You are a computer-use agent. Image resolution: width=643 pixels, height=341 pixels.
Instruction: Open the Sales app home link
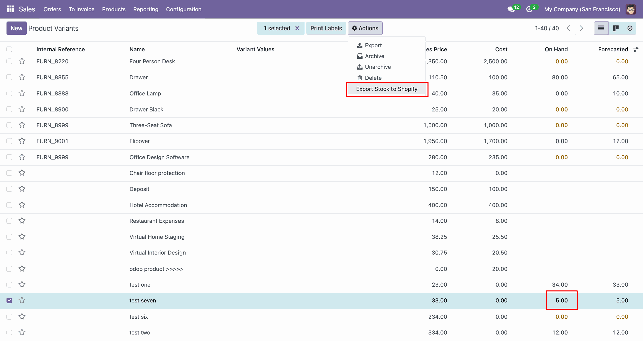27,9
